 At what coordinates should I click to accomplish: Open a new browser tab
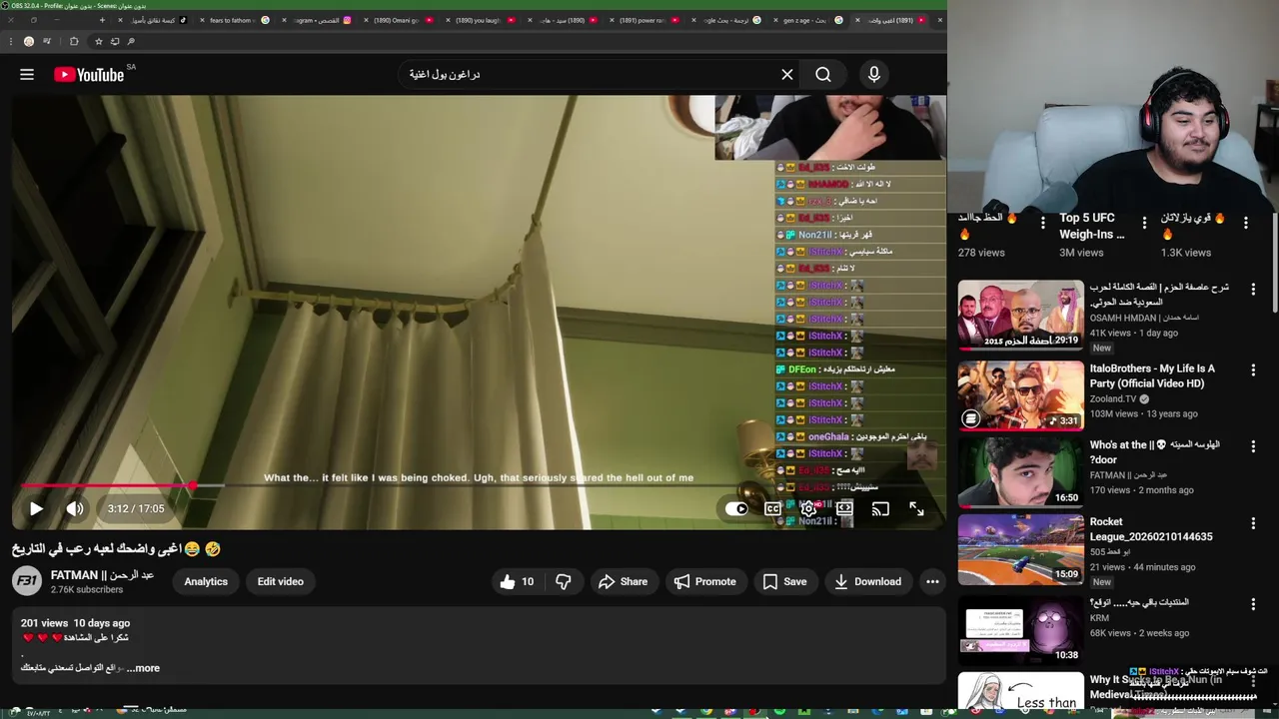click(x=102, y=20)
